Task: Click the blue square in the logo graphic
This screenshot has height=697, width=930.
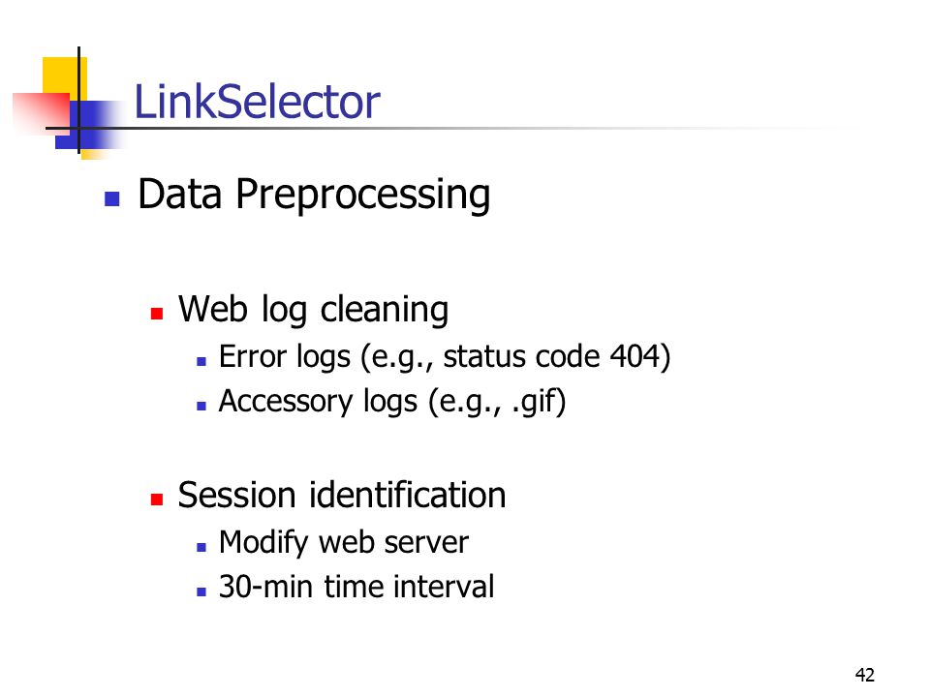Action: coord(90,125)
